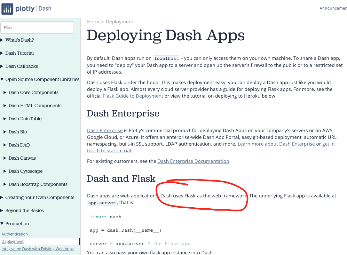Expand the What's Dash? section

coord(20,40)
